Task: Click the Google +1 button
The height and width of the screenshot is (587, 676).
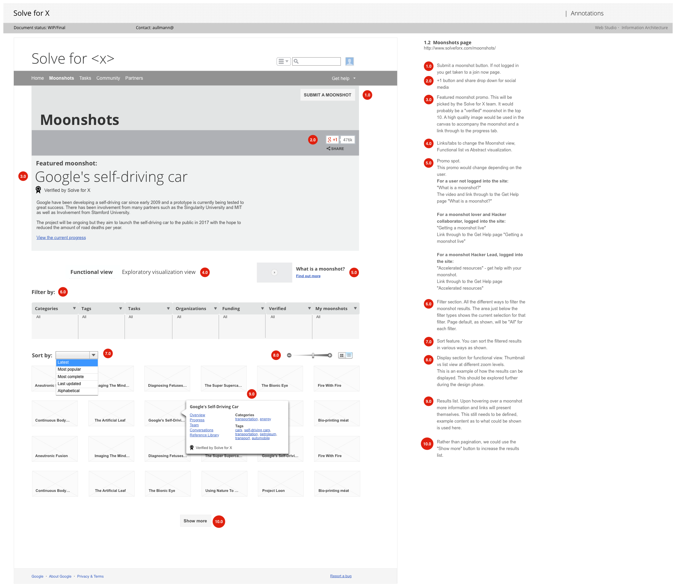Action: pyautogui.click(x=332, y=140)
